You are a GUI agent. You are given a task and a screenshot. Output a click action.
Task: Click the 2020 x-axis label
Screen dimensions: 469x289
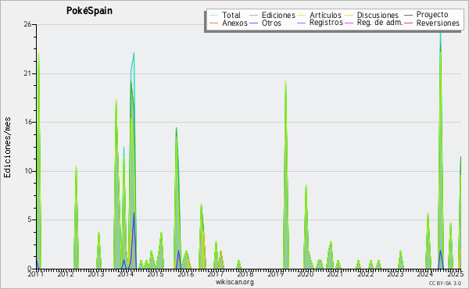click(x=305, y=274)
